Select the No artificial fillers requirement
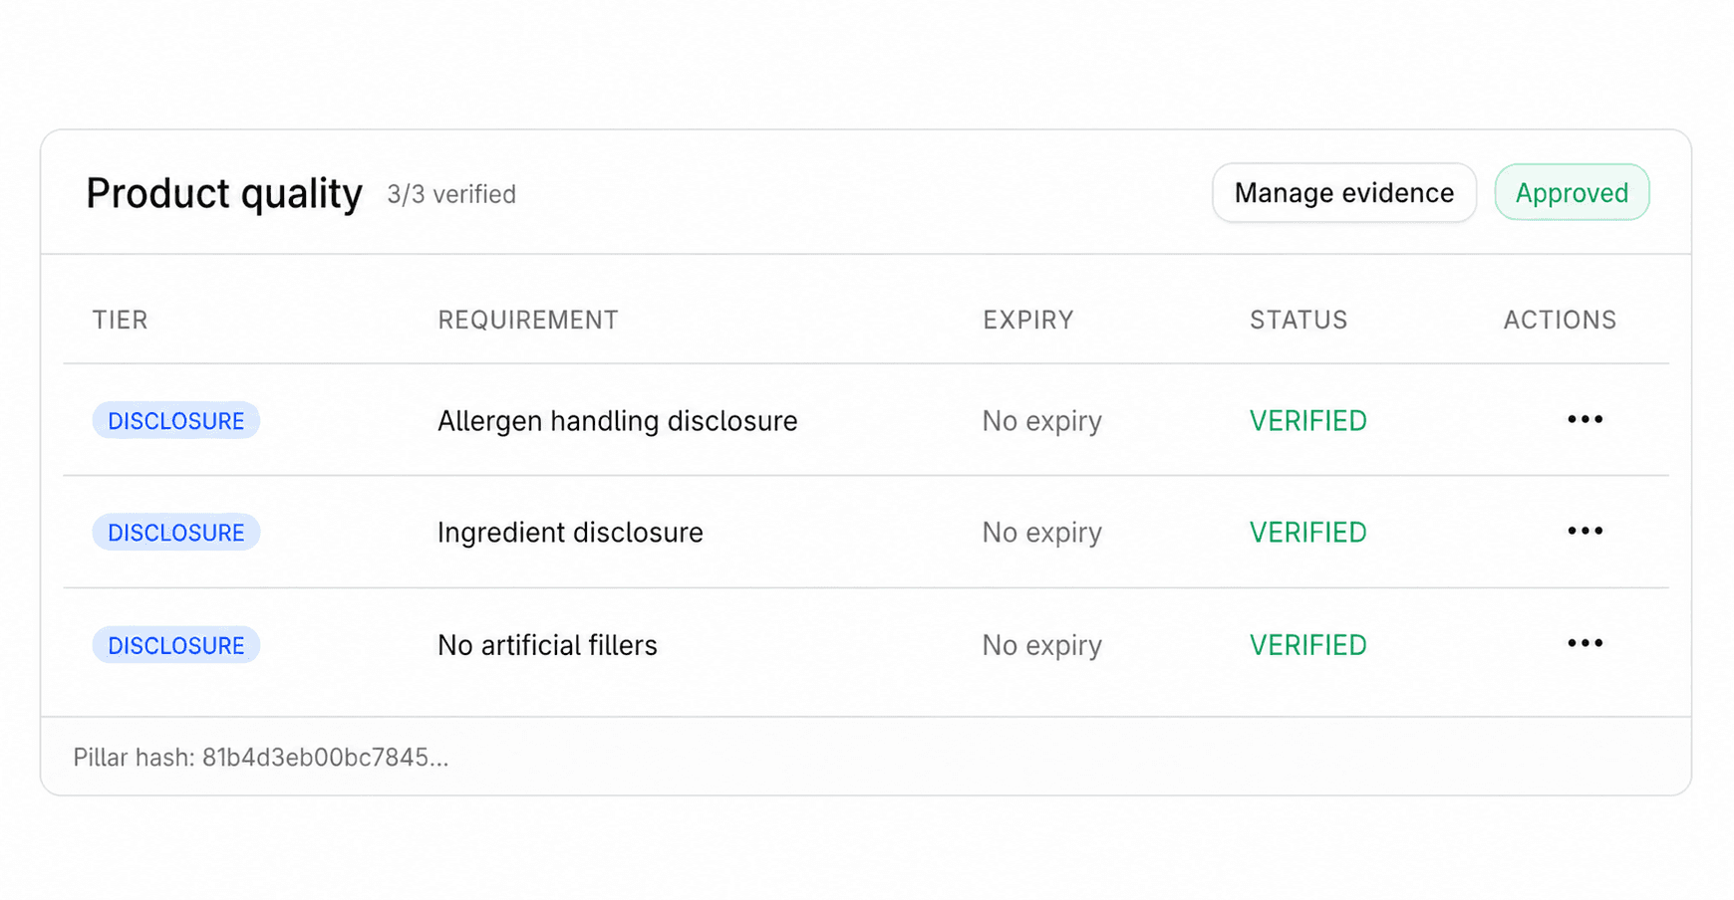Screen dimensions: 1734x900 click(547, 645)
